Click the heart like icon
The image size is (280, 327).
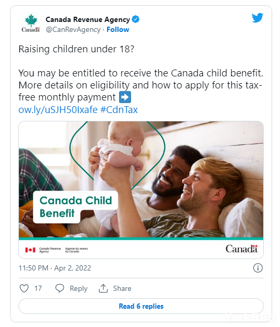(24, 288)
